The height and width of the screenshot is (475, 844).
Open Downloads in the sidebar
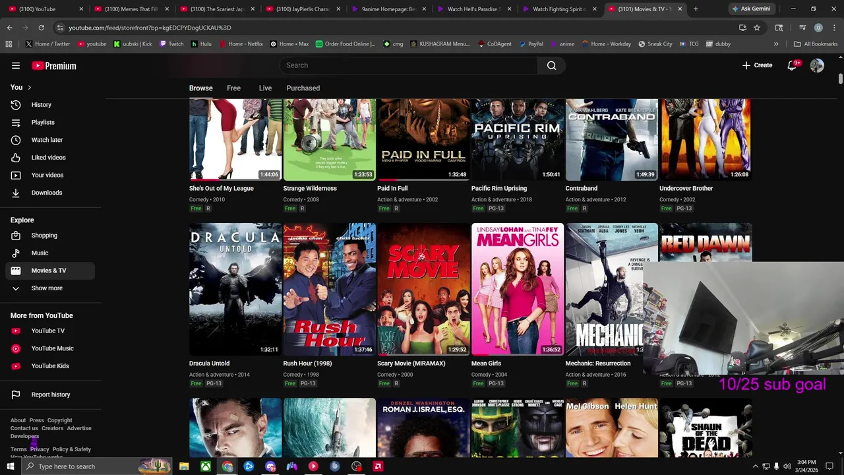point(50,193)
